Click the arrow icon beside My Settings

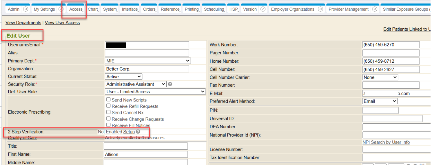(x=61, y=9)
